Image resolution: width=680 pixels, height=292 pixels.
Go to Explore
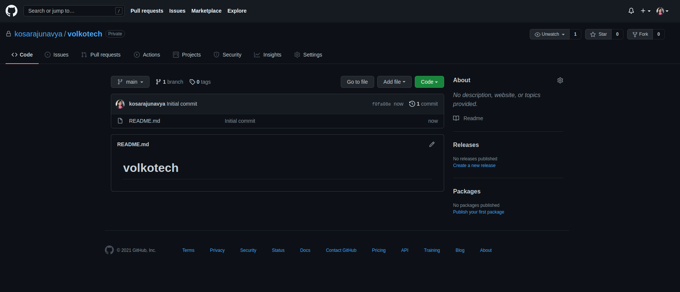coord(237,11)
